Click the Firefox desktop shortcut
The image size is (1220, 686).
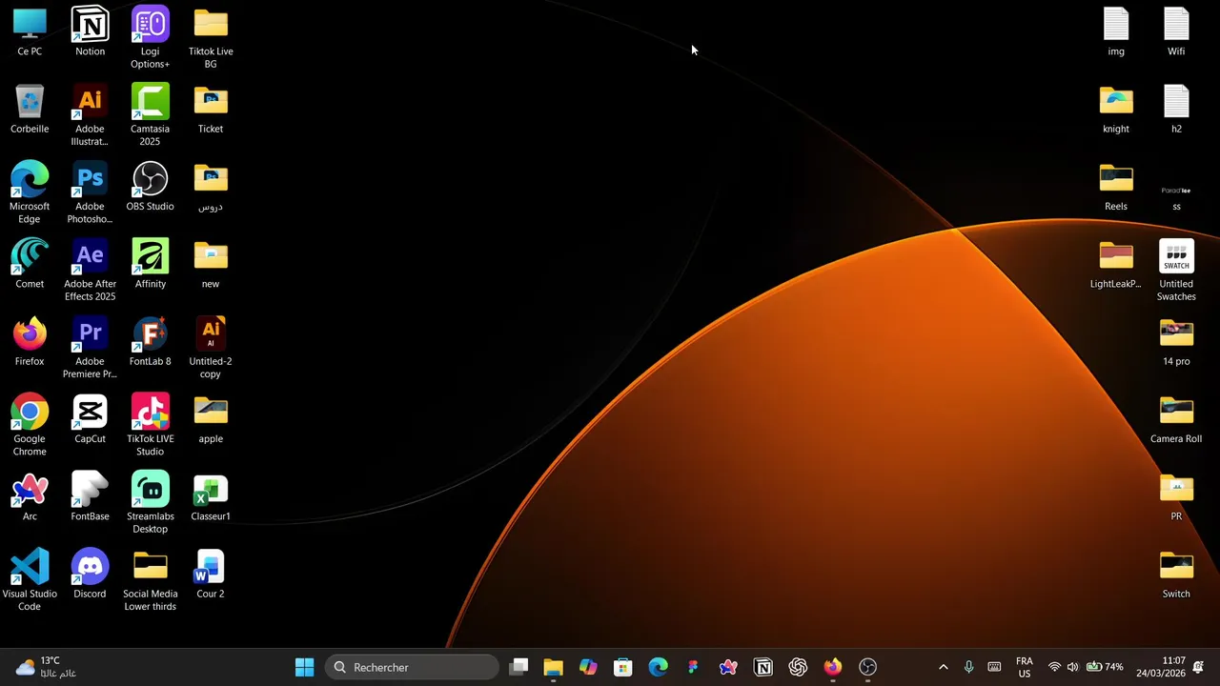[30, 341]
